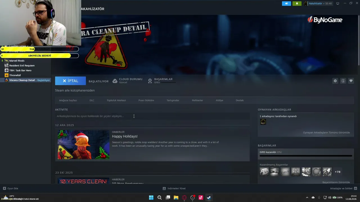Click the downloads icon beside İndirmeleri Yönet
Viewport: 360px width, 202px height.
click(164, 189)
